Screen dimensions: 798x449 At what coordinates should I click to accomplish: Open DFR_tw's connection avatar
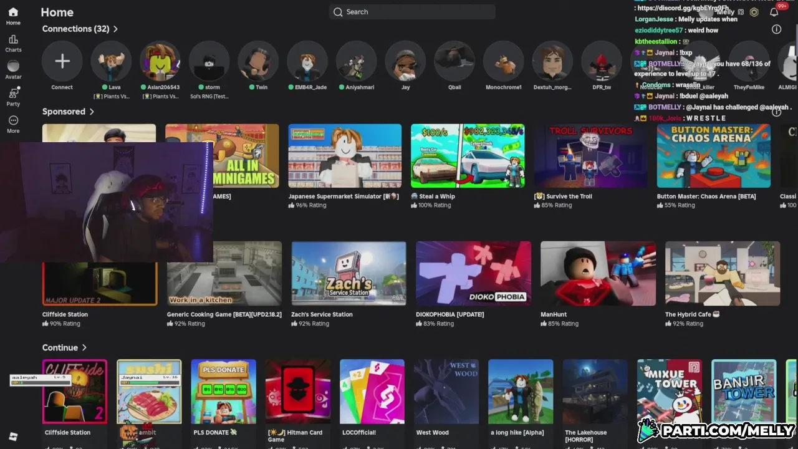(602, 61)
